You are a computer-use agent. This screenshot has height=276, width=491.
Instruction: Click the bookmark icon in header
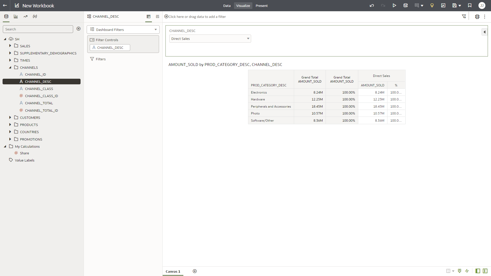(x=470, y=6)
